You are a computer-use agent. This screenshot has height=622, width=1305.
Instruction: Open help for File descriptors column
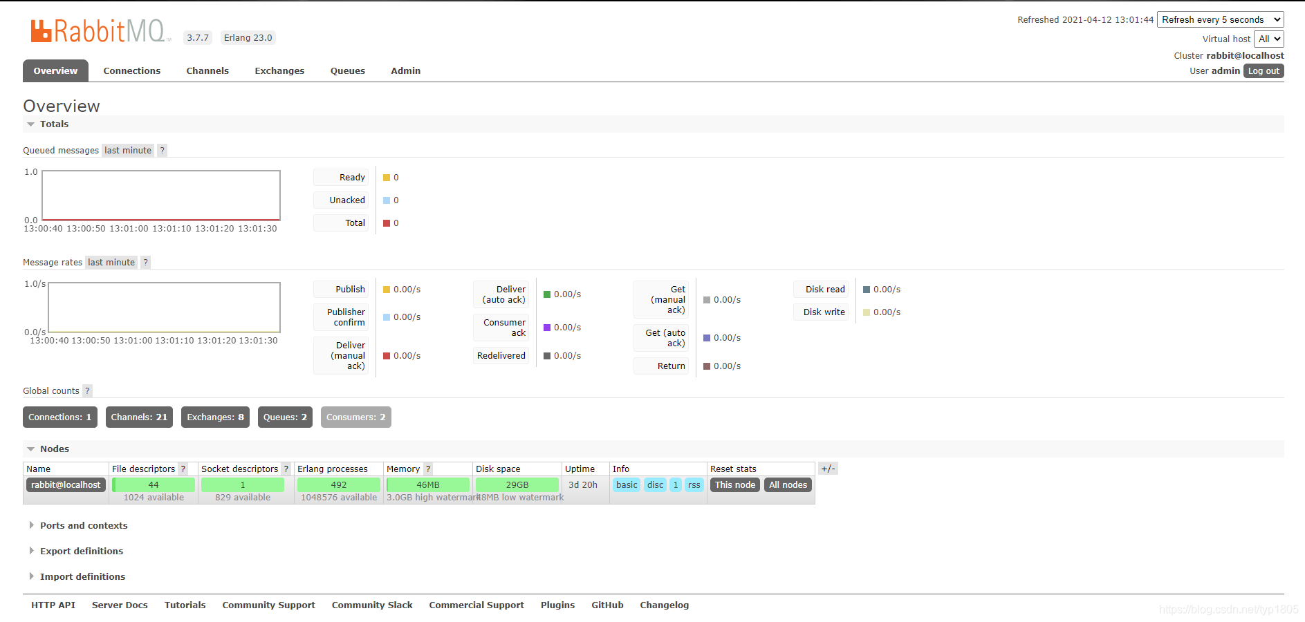coord(183,469)
